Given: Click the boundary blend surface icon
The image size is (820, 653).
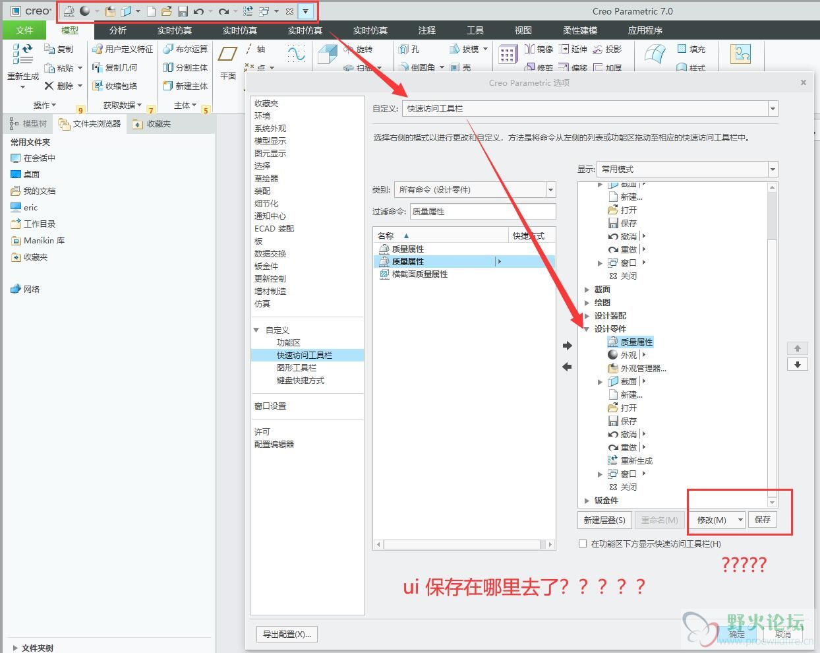Looking at the screenshot, I should (655, 54).
